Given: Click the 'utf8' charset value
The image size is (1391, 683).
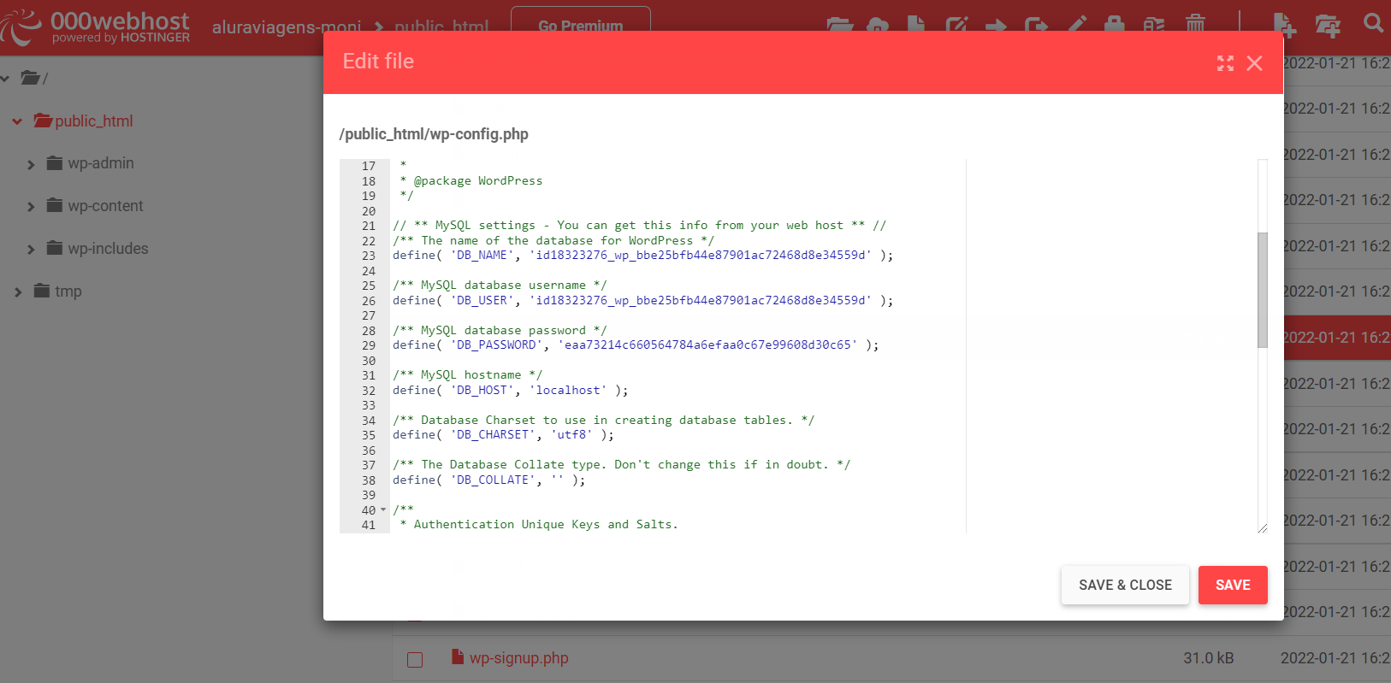Looking at the screenshot, I should pos(571,435).
